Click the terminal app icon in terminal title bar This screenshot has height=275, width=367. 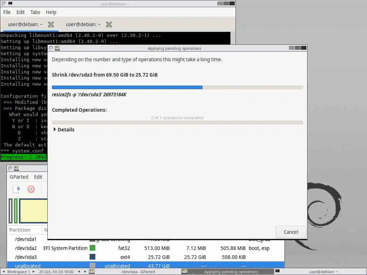click(x=10, y=4)
